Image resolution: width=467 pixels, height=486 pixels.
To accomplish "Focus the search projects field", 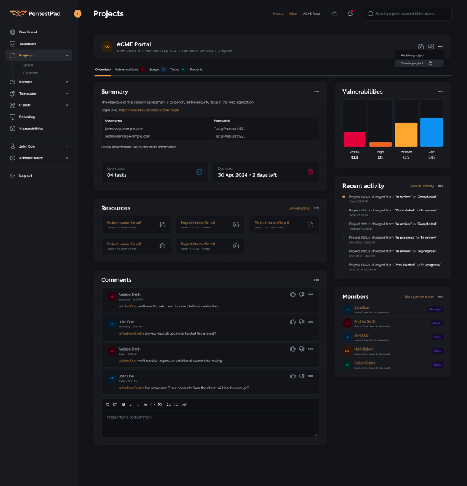I will [407, 13].
